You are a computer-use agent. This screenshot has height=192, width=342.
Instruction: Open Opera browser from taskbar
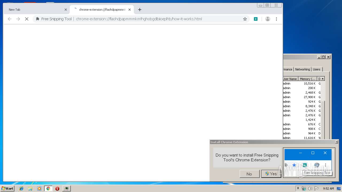pyautogui.click(x=57, y=189)
